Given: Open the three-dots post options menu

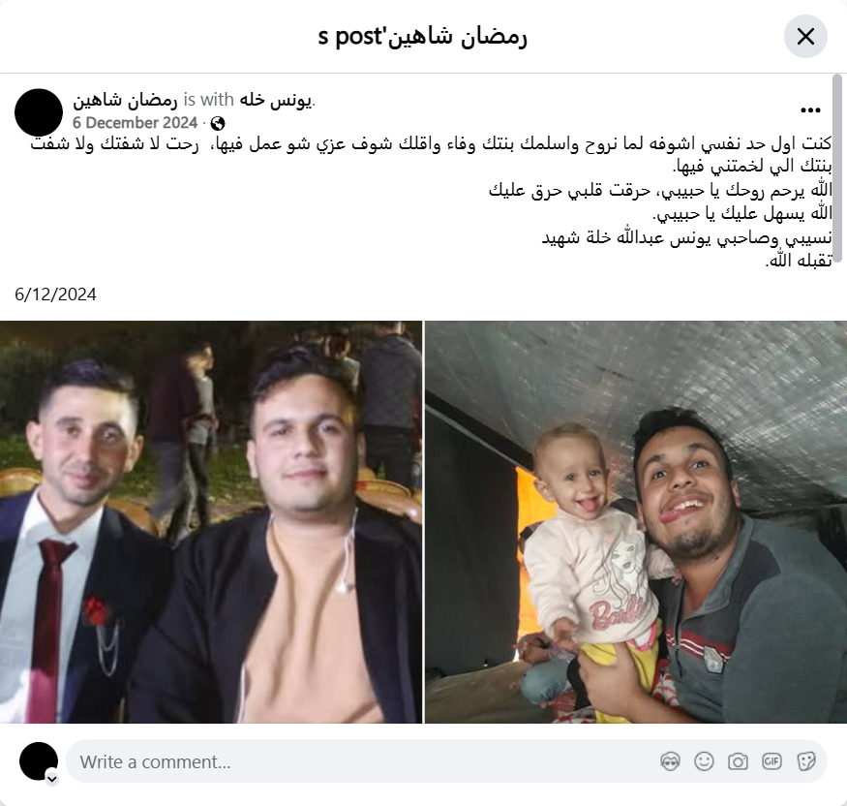Looking at the screenshot, I should point(810,110).
